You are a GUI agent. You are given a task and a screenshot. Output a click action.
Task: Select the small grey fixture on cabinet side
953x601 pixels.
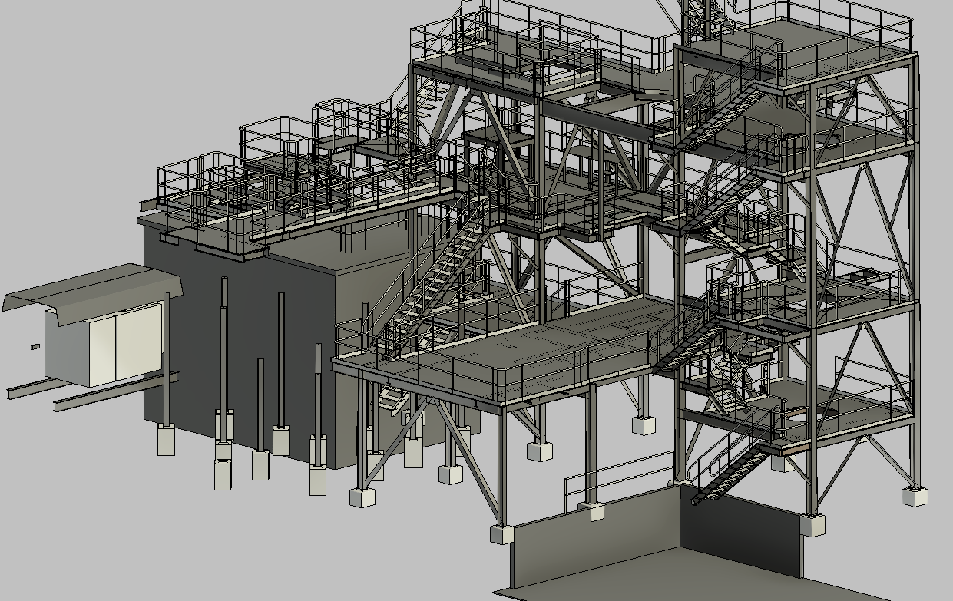click(x=35, y=347)
